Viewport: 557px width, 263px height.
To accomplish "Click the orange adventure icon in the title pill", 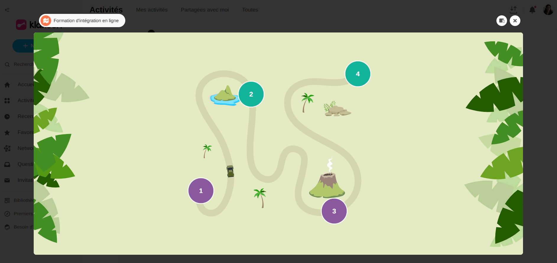I will pos(46,21).
